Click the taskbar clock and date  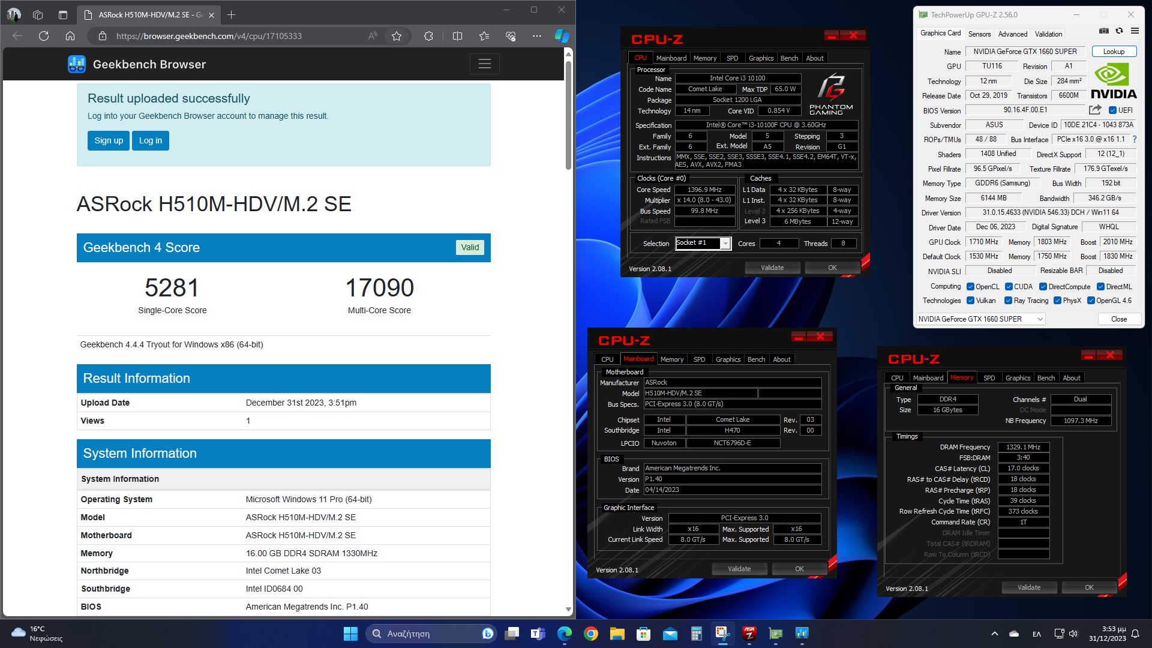[1107, 634]
